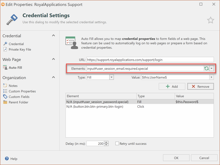Click the Help icon

click(x=7, y=159)
